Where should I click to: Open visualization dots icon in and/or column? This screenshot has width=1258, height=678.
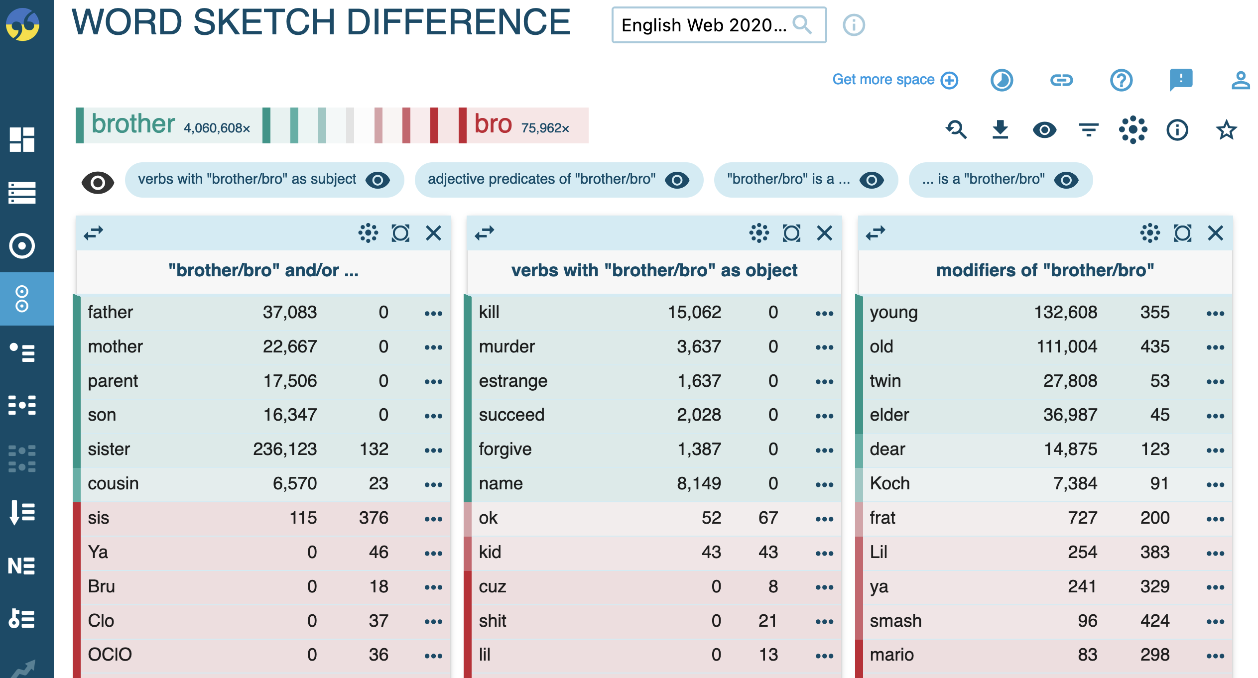(x=368, y=233)
